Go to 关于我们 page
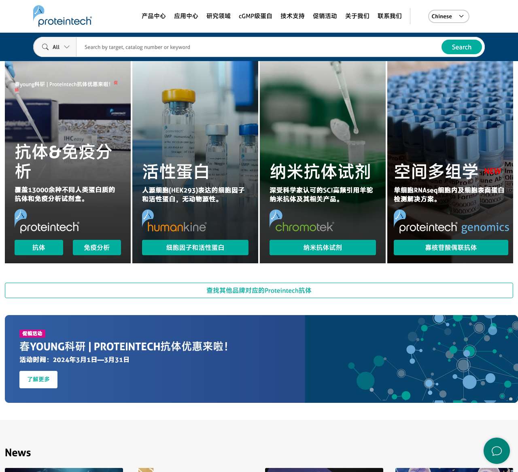This screenshot has height=472, width=518. tap(357, 16)
